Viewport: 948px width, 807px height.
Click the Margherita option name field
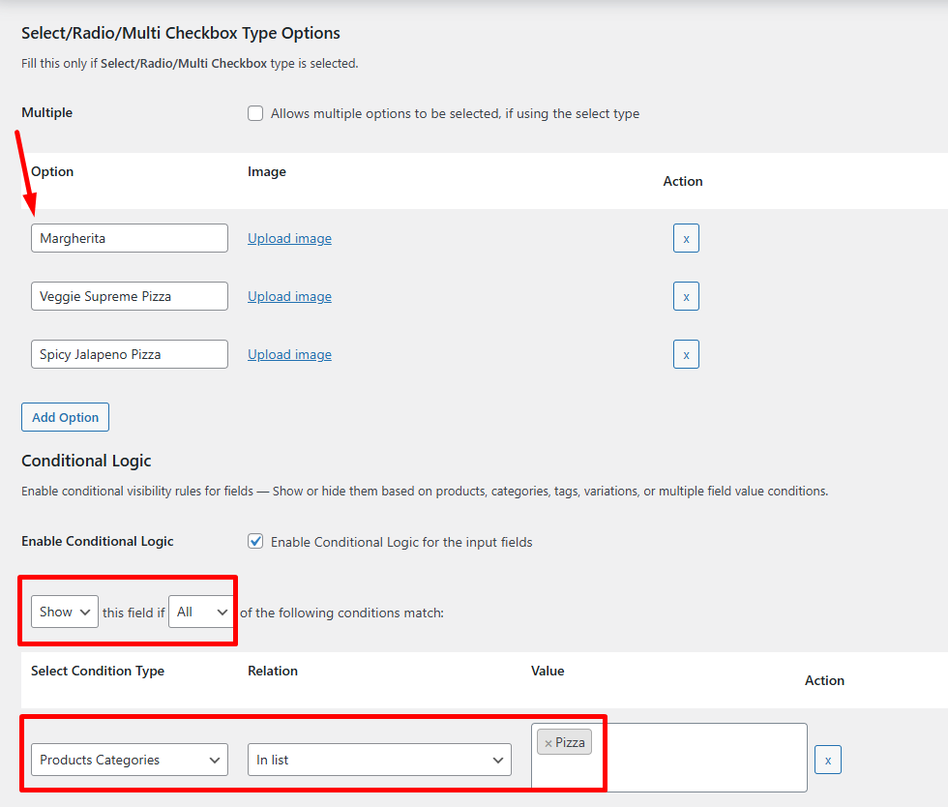pos(129,238)
